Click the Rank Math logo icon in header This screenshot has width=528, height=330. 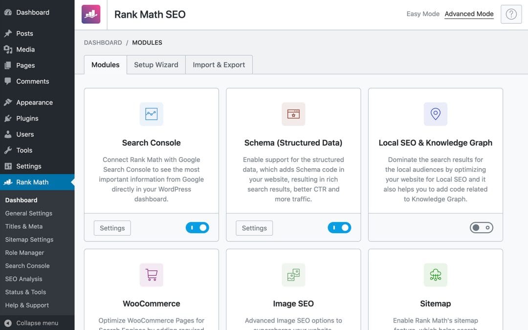point(91,15)
